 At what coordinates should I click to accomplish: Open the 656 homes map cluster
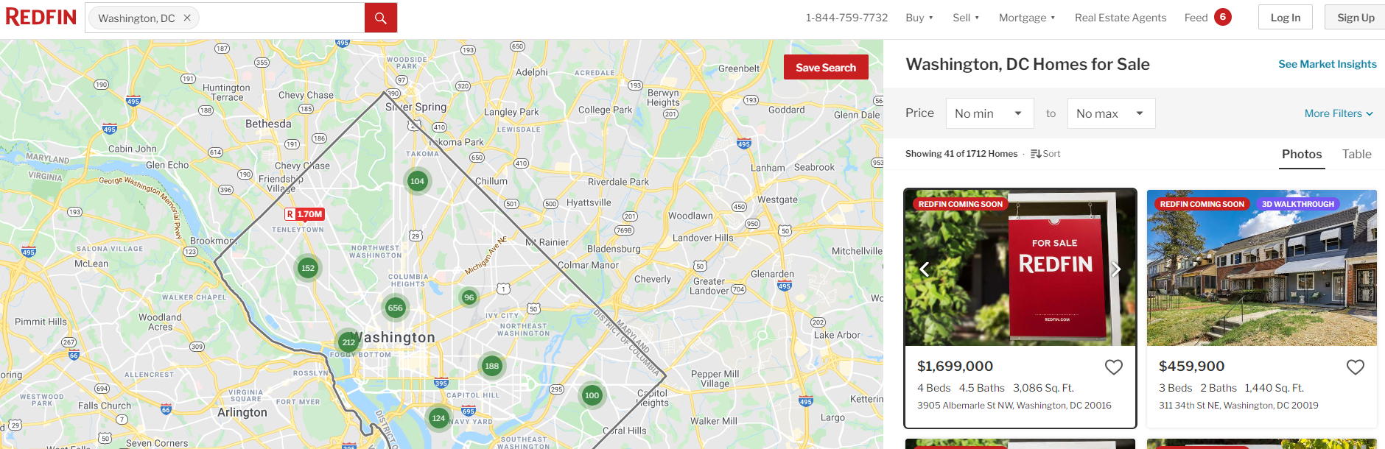[396, 308]
